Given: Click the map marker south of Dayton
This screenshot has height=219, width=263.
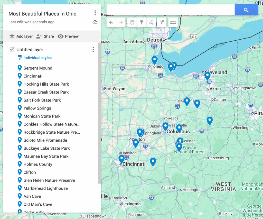Looking at the screenshot, I should [x=136, y=143].
